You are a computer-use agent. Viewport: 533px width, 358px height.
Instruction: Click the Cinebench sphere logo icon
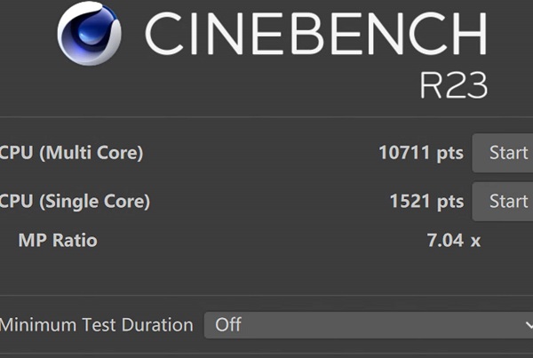89,34
